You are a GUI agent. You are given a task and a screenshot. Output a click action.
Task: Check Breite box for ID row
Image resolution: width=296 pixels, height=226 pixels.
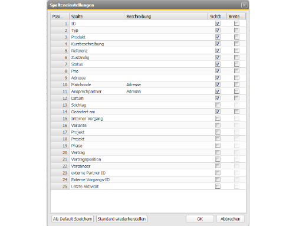click(x=236, y=24)
